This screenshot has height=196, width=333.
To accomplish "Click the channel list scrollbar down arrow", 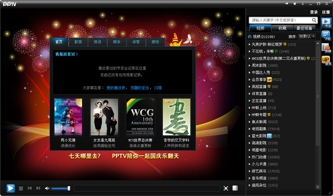I will pos(318,187).
